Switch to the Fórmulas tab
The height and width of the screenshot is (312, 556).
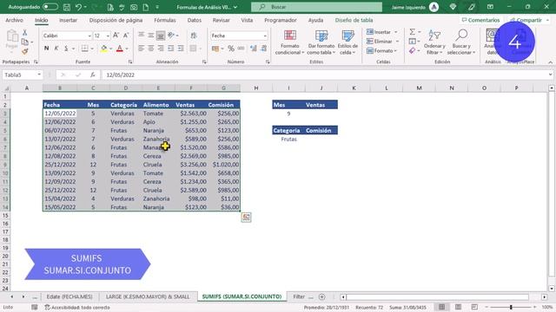click(x=165, y=20)
